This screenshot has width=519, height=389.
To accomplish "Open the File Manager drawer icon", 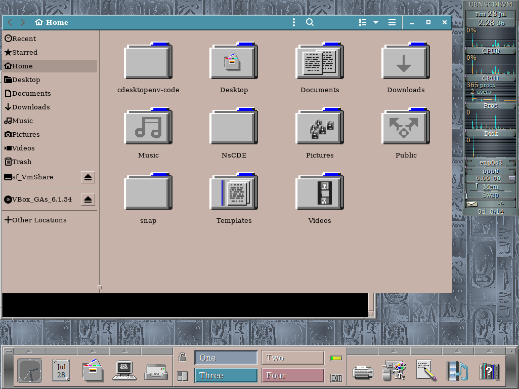I will coord(93,371).
